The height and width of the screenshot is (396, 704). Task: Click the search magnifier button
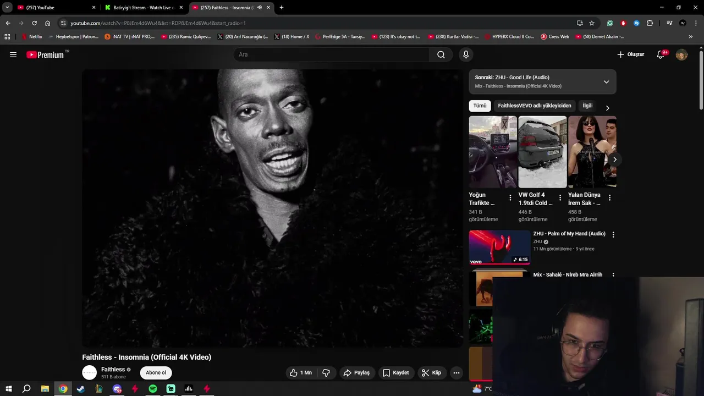coord(441,54)
